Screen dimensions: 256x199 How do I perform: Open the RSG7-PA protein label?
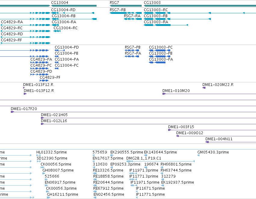coord(133,53)
